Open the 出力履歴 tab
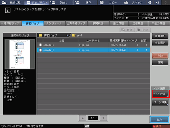Viewport: 170px width, 128px height. coord(119,23)
